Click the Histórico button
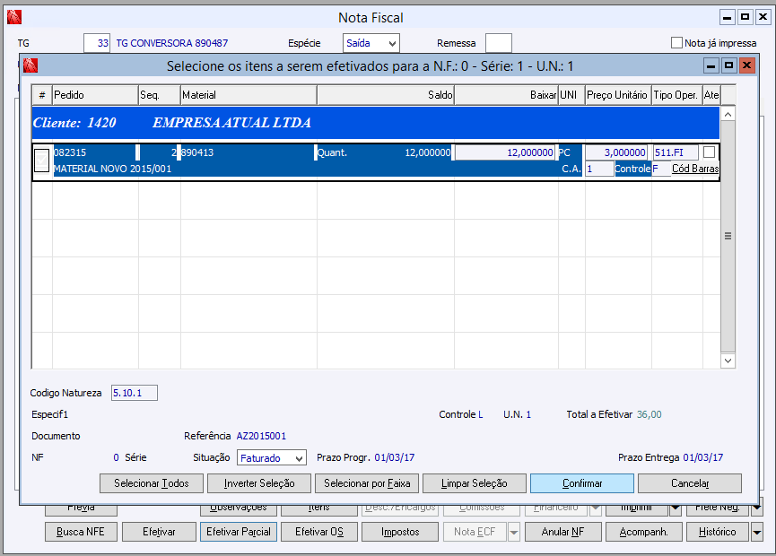 click(x=718, y=532)
